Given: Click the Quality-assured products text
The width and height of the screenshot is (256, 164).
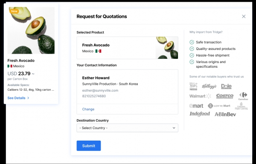Looking at the screenshot, I should [x=215, y=49].
